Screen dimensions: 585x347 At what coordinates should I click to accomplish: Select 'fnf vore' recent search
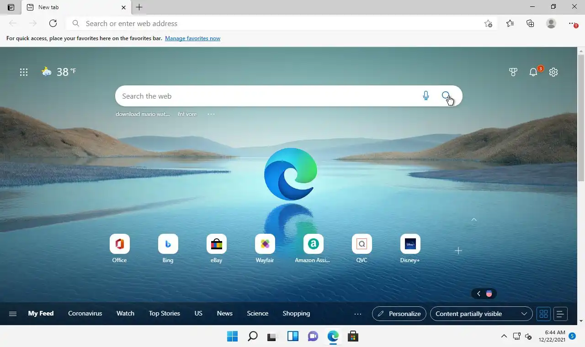(187, 114)
